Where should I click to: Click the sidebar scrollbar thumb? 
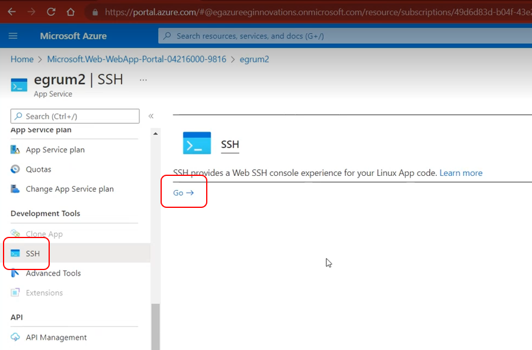click(155, 326)
